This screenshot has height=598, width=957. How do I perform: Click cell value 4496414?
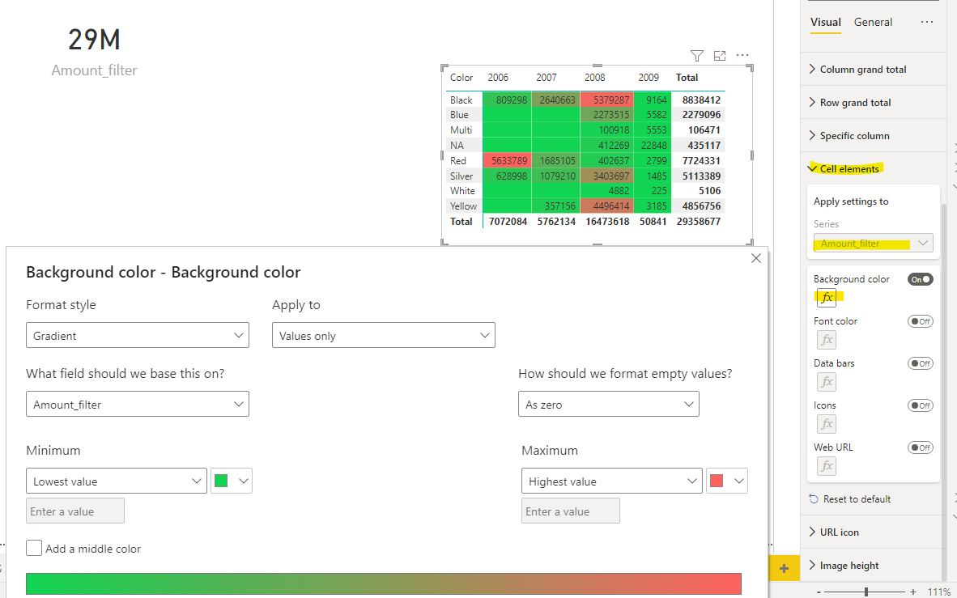(x=606, y=206)
